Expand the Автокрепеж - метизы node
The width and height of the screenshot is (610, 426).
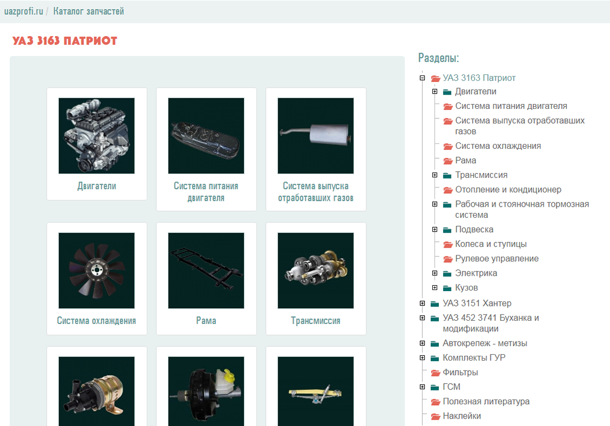pyautogui.click(x=422, y=343)
